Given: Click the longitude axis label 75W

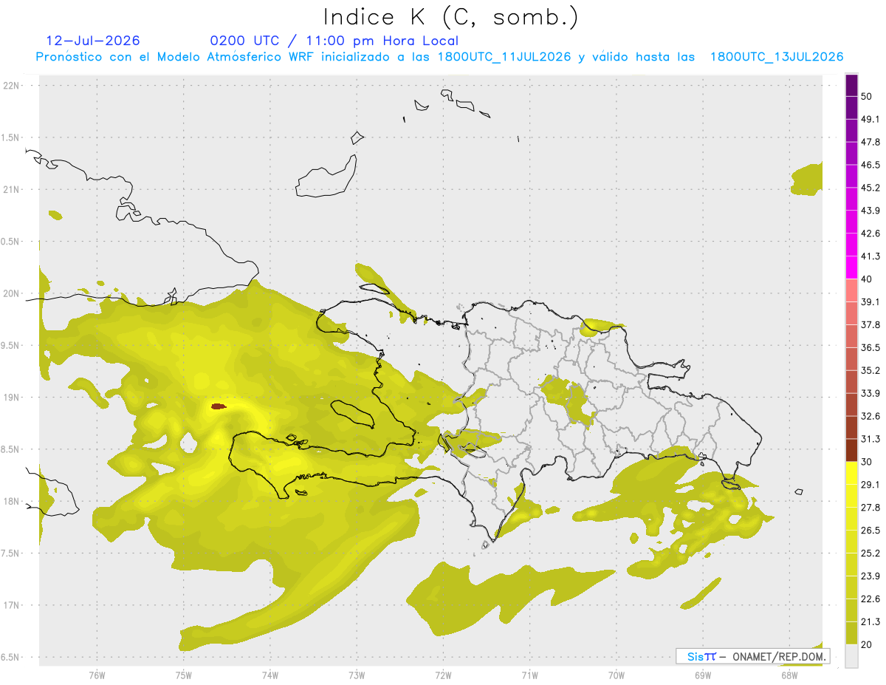Looking at the screenshot, I should tap(183, 675).
